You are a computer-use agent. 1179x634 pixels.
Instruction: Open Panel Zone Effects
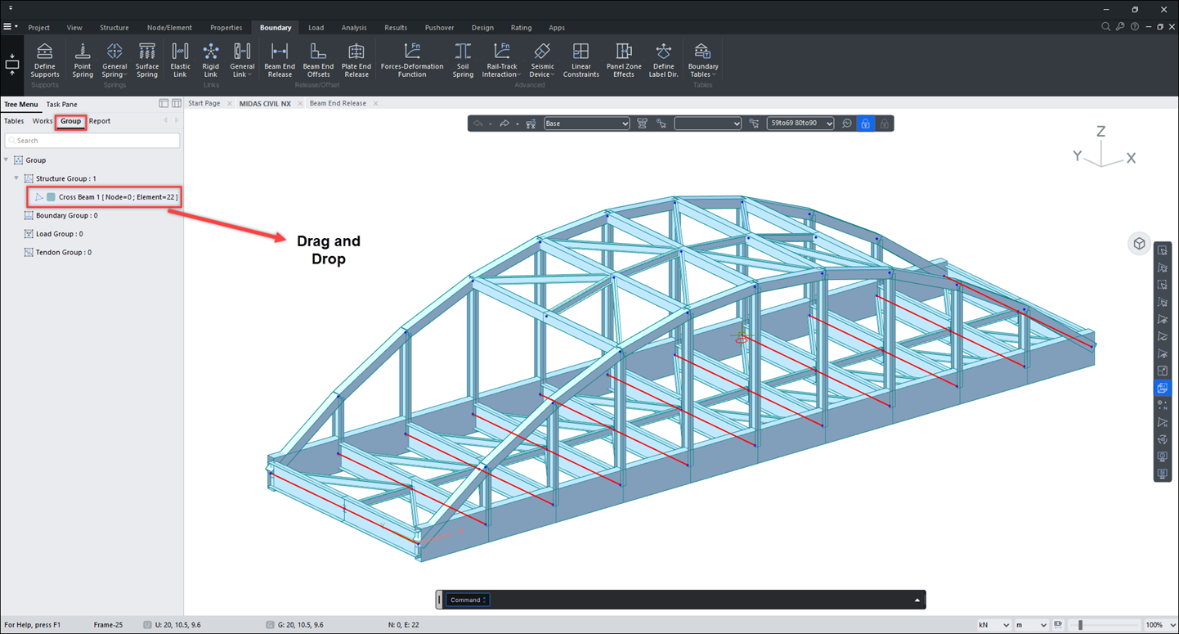[x=624, y=60]
